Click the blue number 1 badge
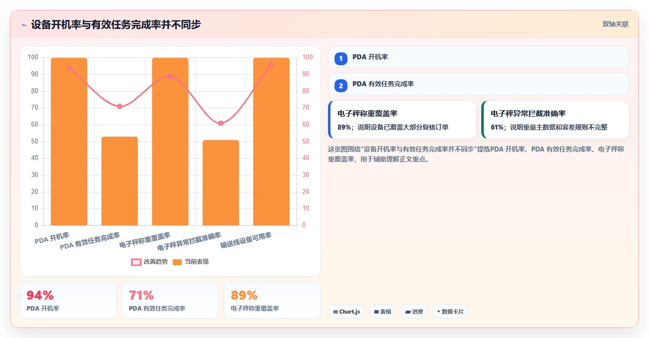This screenshot has width=649, height=338. click(341, 59)
